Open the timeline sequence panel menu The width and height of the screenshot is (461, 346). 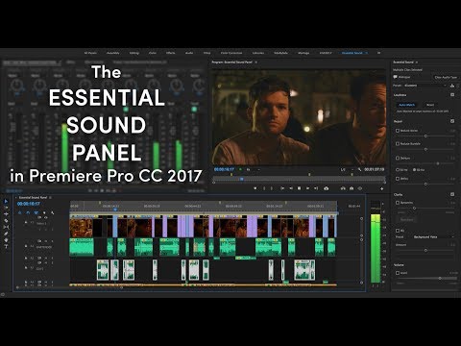click(x=50, y=198)
